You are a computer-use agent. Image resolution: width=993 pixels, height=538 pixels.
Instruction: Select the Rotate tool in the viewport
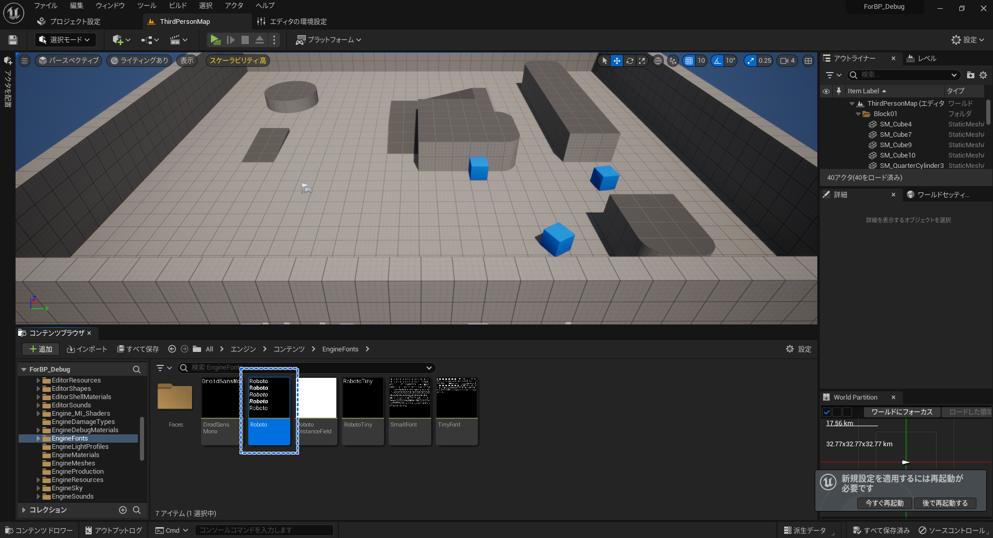629,61
